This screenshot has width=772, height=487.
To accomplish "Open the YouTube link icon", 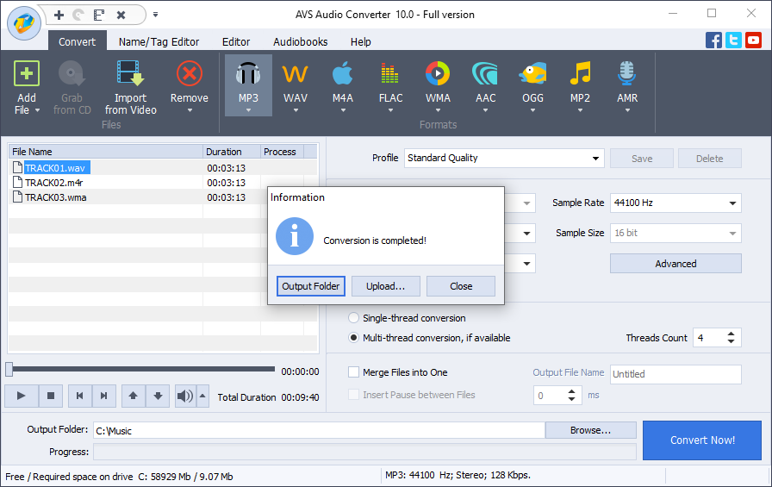I will click(753, 40).
